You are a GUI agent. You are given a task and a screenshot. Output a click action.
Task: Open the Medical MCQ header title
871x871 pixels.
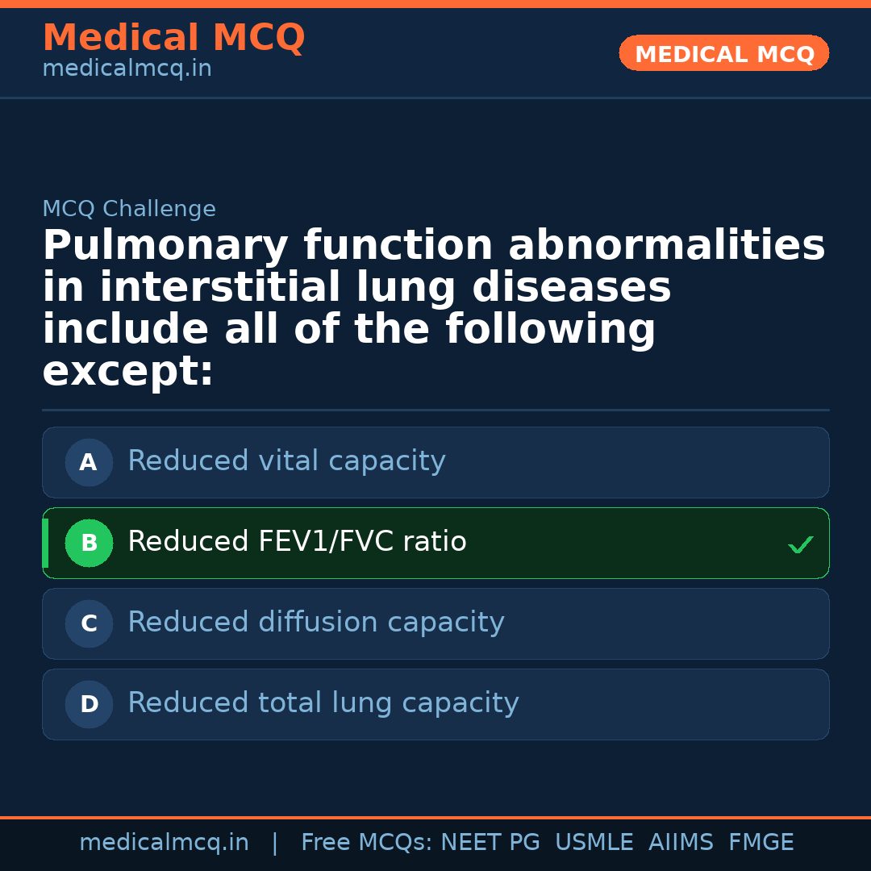click(173, 38)
